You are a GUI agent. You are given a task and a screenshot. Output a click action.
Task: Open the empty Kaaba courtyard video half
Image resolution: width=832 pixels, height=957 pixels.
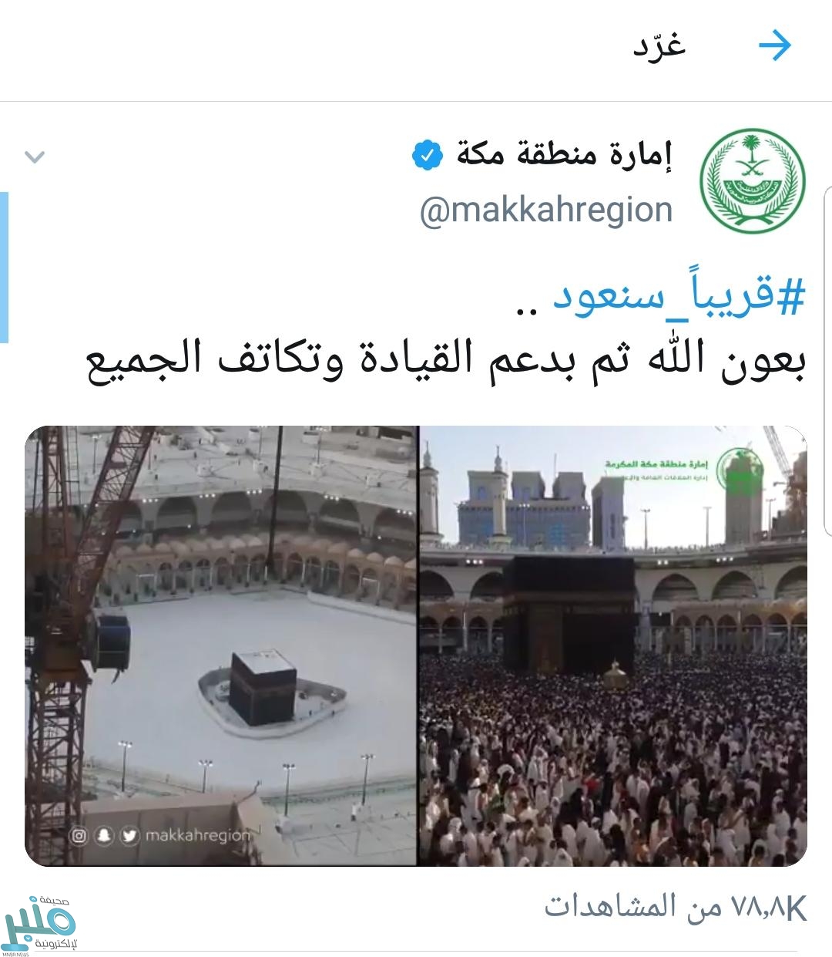click(x=221, y=646)
